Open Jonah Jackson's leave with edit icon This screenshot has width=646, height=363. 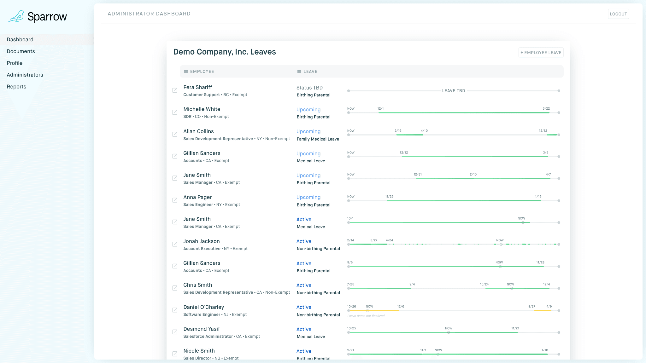pos(175,244)
